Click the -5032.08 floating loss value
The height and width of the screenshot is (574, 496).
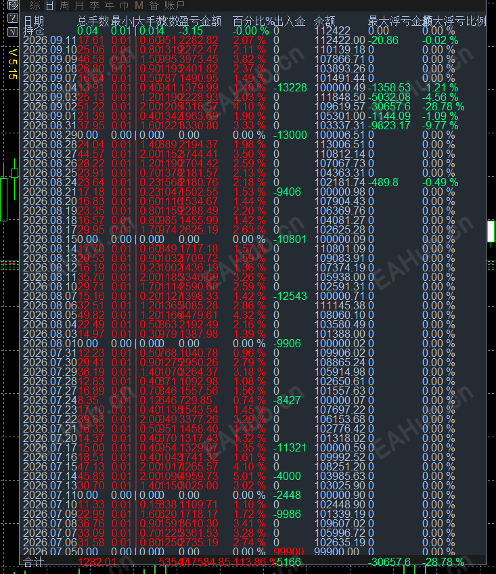(390, 97)
